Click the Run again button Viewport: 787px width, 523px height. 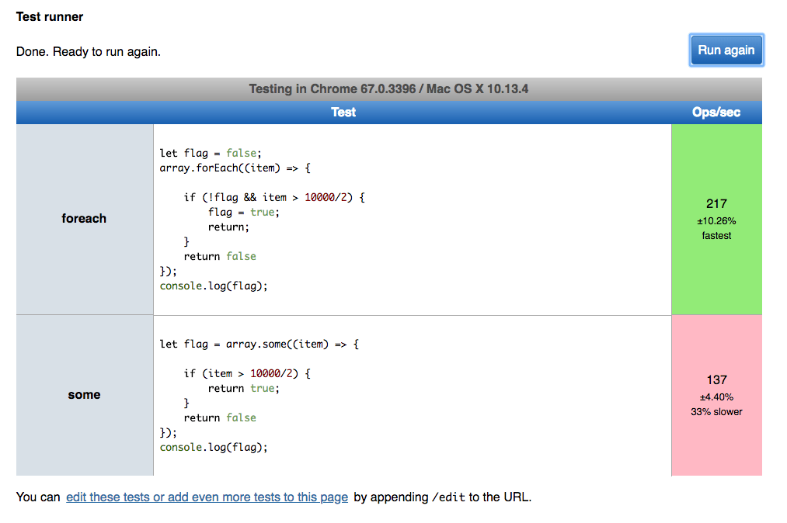(x=726, y=50)
